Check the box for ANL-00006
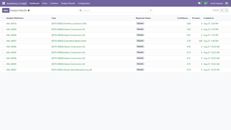This screenshot has height=130, width=231. pyautogui.click(x=3, y=47)
